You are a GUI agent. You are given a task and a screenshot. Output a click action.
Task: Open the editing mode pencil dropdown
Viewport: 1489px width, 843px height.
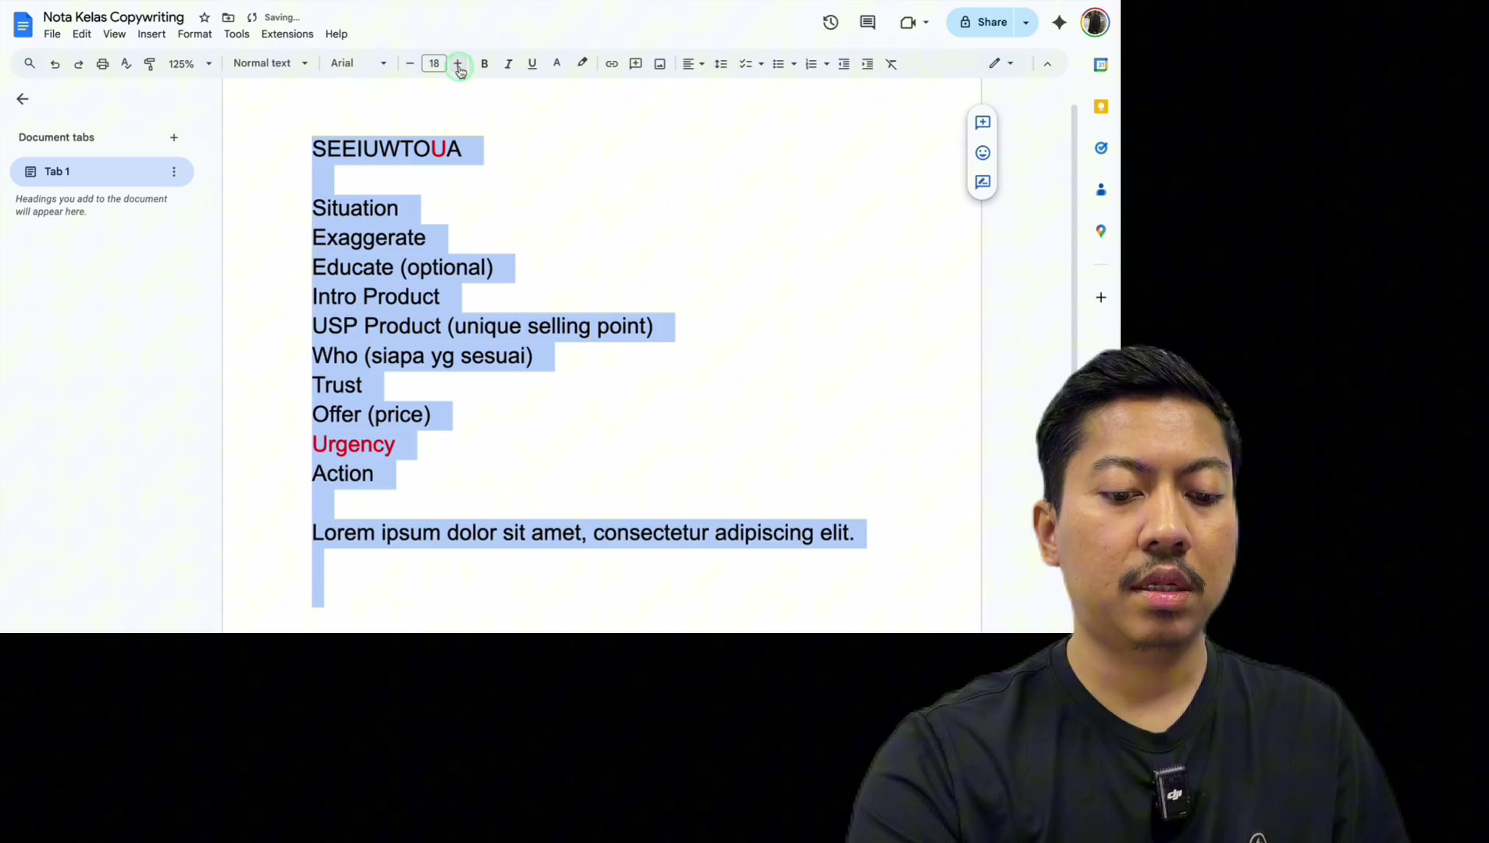(1001, 63)
